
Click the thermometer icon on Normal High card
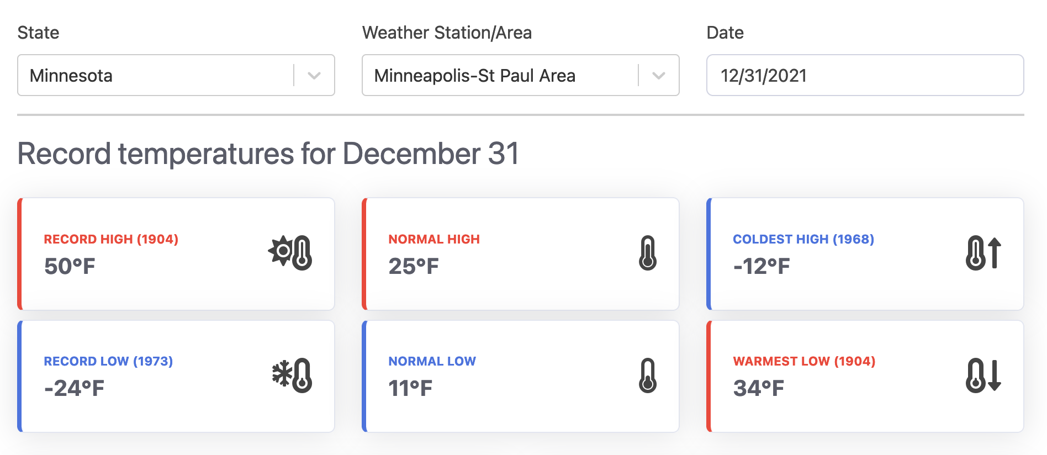pos(648,253)
